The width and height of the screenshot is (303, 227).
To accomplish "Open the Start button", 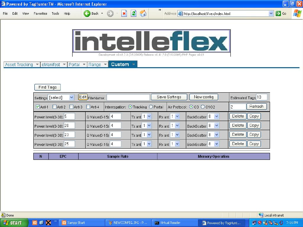I will point(14,223).
